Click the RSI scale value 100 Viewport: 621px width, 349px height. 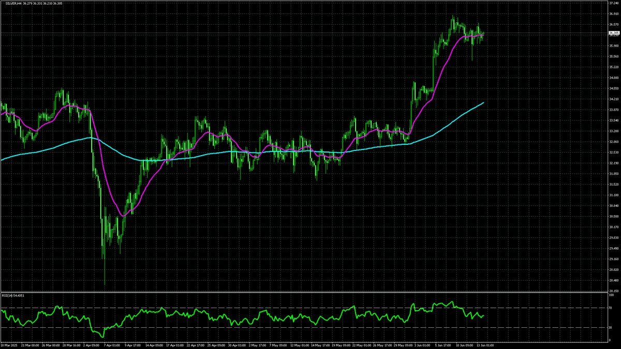click(611, 295)
